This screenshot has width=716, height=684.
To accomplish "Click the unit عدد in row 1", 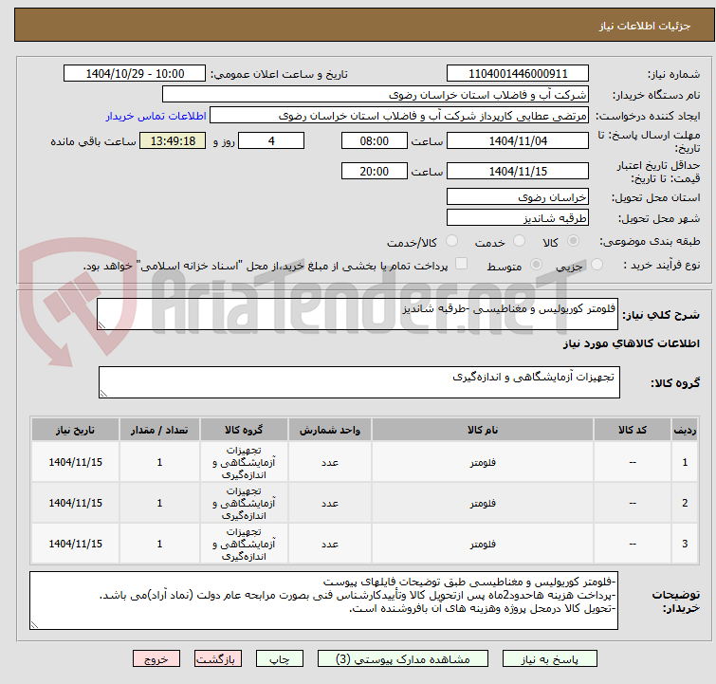I will 330,462.
